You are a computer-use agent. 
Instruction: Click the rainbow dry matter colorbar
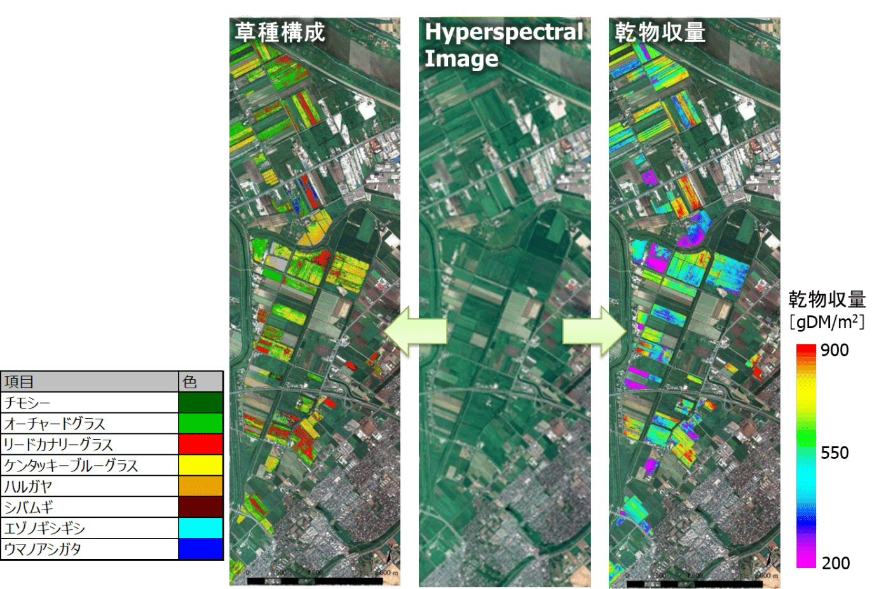[x=806, y=456]
